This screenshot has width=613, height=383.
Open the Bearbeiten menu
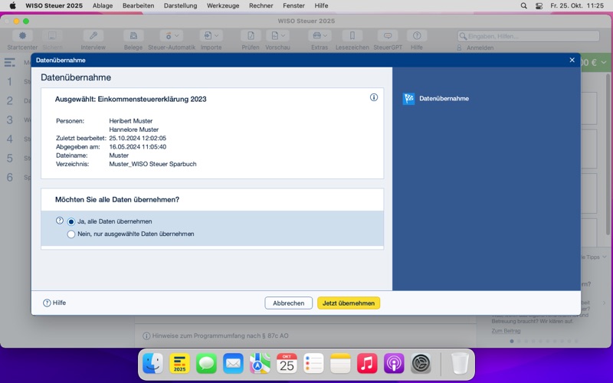point(138,6)
